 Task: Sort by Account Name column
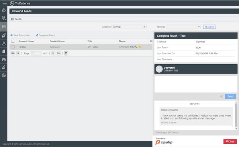point(26,41)
